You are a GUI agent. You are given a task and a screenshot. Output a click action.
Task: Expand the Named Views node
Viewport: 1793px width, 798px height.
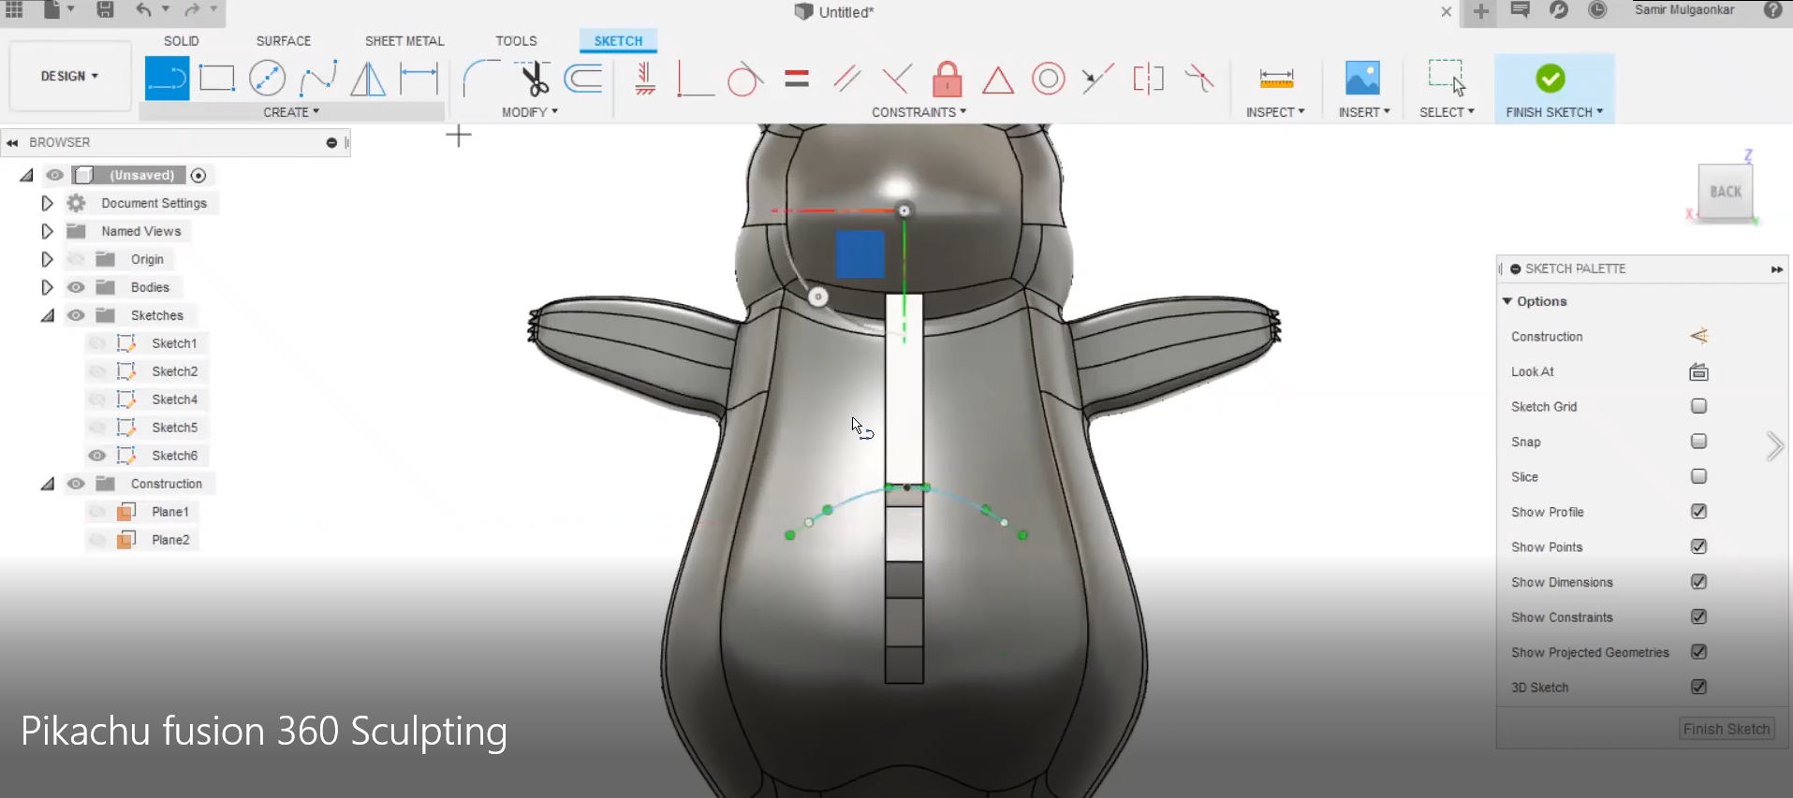point(47,231)
